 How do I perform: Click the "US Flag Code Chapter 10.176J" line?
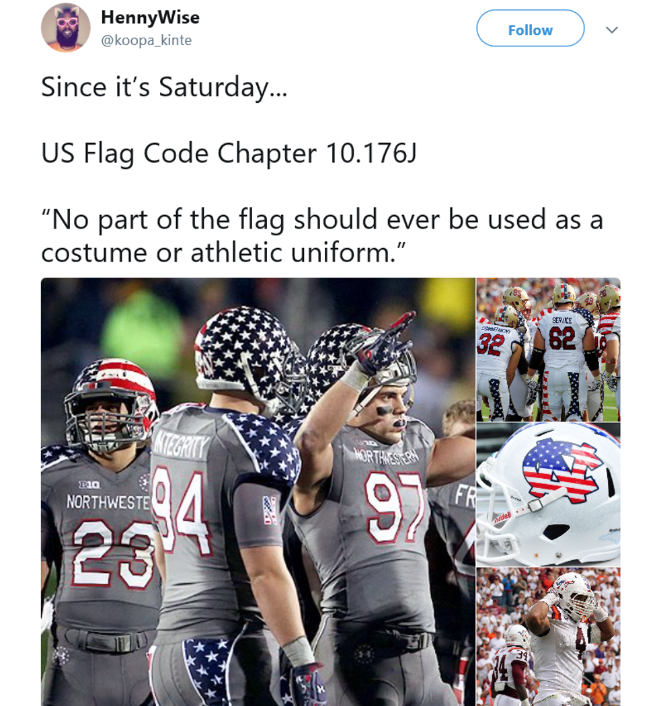tap(229, 153)
